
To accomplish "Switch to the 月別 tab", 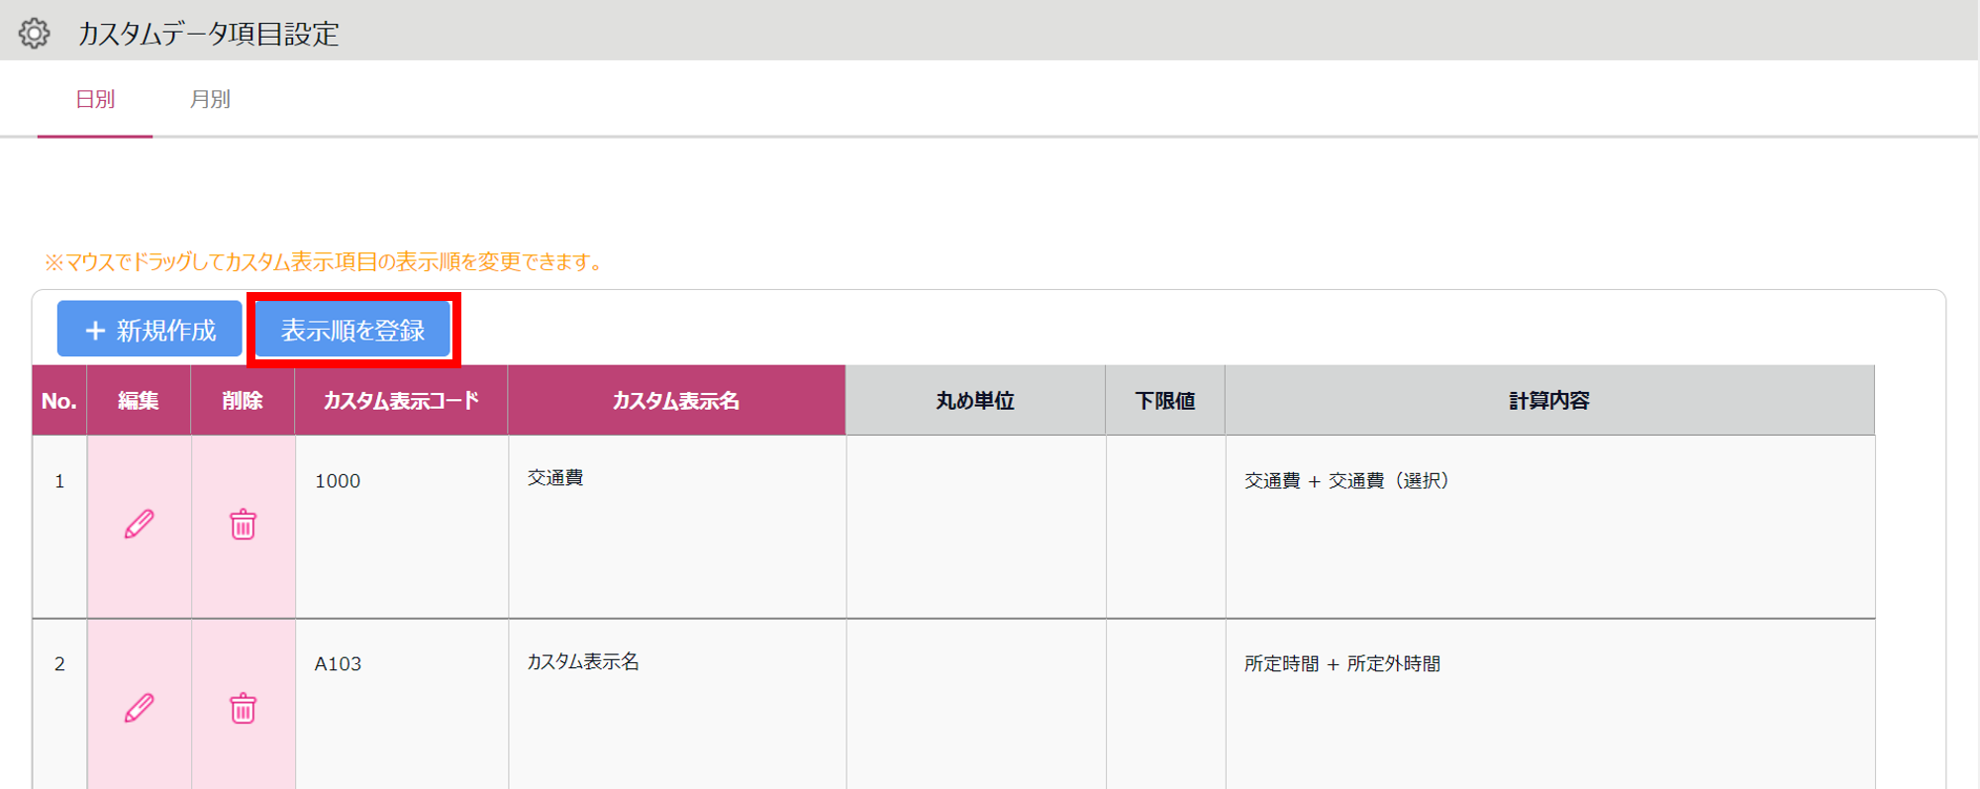I will pyautogui.click(x=210, y=99).
